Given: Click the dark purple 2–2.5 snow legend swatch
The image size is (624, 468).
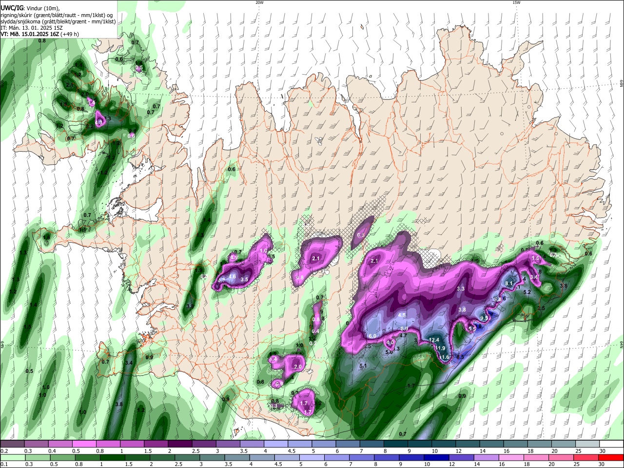Looking at the screenshot, I should pos(179,444).
